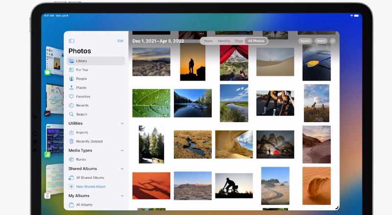The width and height of the screenshot is (392, 215).
Task: Click the All Shared Albums icon
Action: 71,177
